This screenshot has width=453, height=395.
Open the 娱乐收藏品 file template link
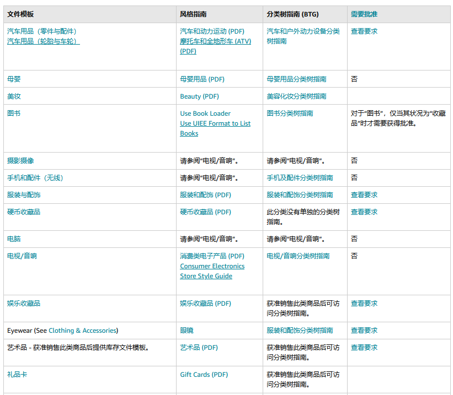click(x=24, y=303)
